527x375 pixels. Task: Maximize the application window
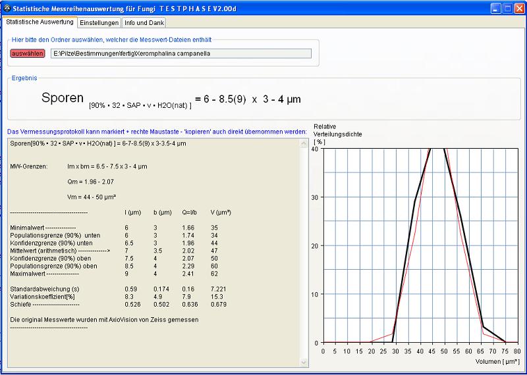(x=508, y=9)
